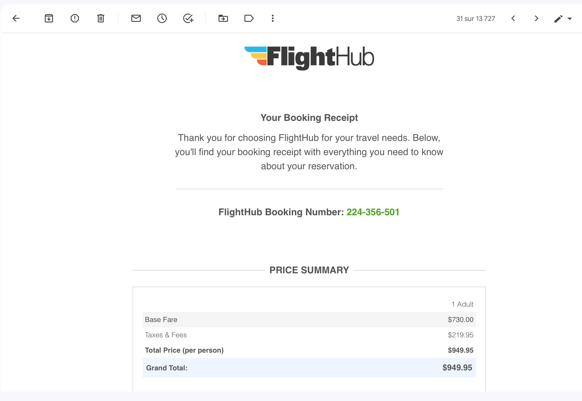Snooze this email with clock icon
The width and height of the screenshot is (582, 401).
[x=162, y=19]
